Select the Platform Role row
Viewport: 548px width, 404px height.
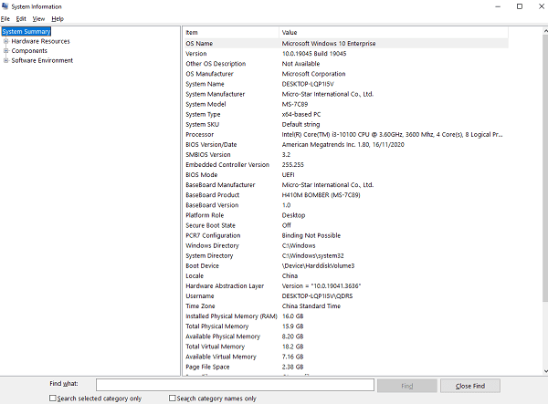pos(345,215)
